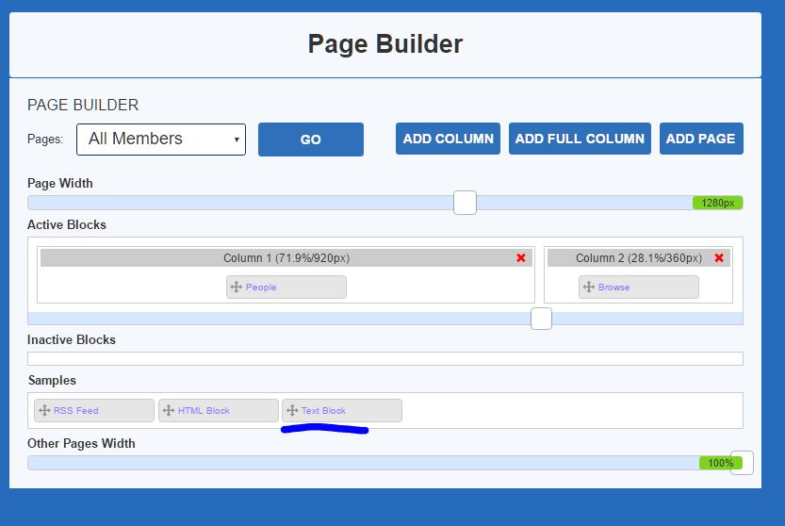The image size is (785, 526).
Task: Click the Column 1 header bar
Action: pos(286,257)
